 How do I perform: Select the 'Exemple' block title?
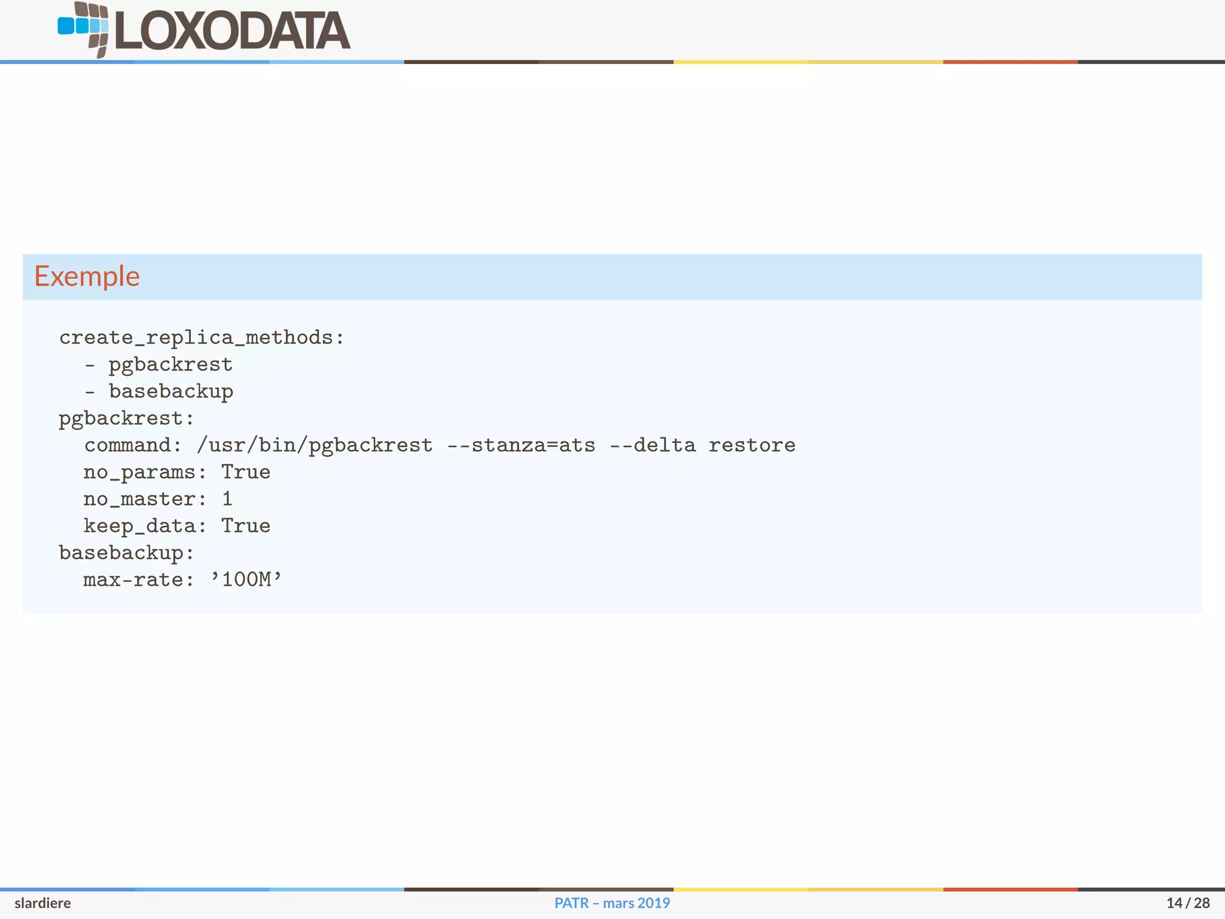87,276
